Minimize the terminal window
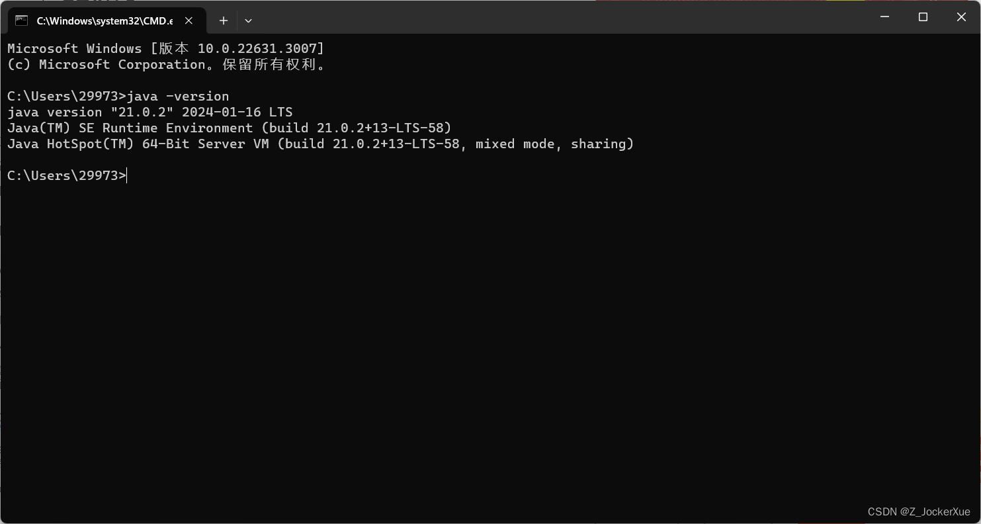Viewport: 981px width, 524px height. (x=884, y=17)
